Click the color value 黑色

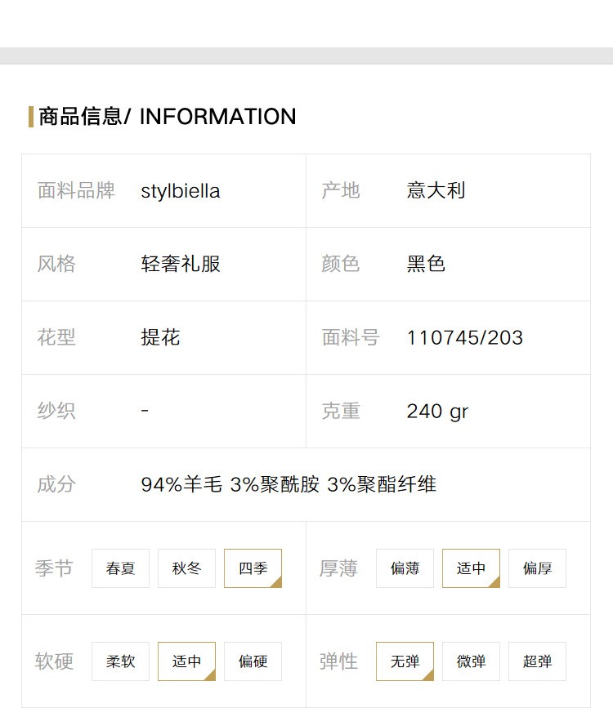(x=426, y=264)
